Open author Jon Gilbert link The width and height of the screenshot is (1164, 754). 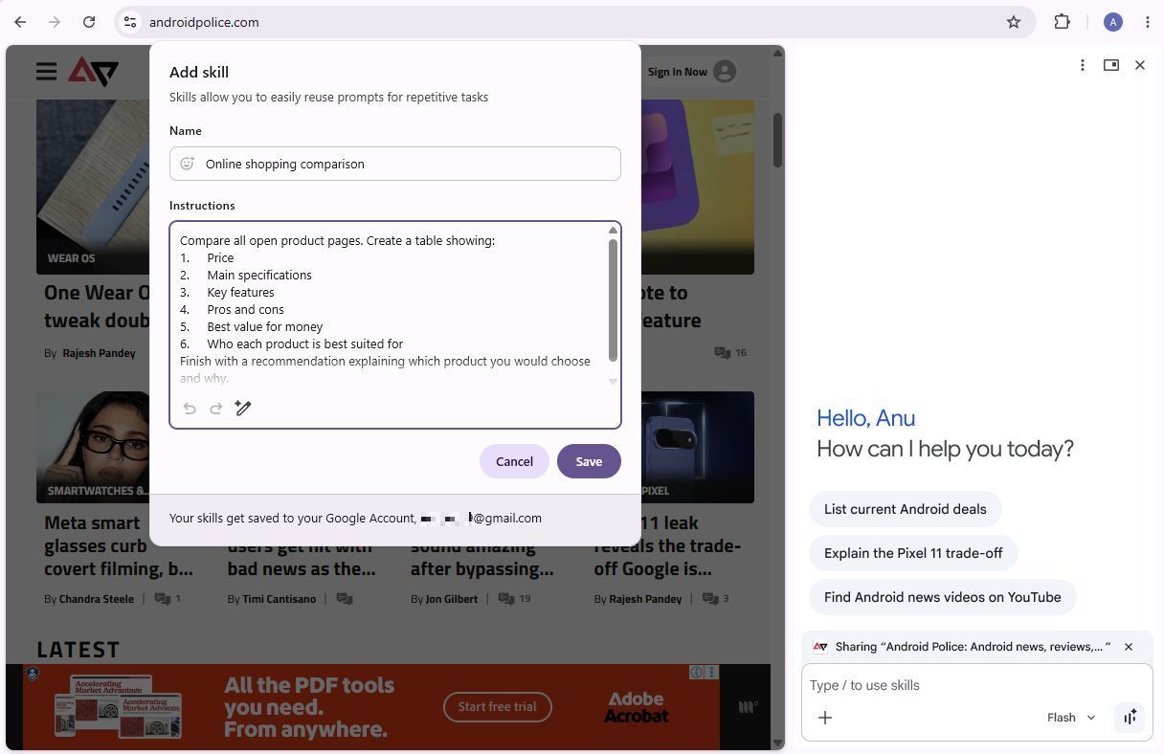452,599
